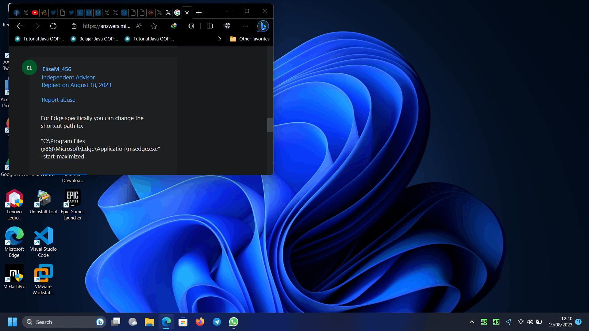Image resolution: width=589 pixels, height=331 pixels.
Task: Show hidden system tray icons
Action: (x=472, y=322)
